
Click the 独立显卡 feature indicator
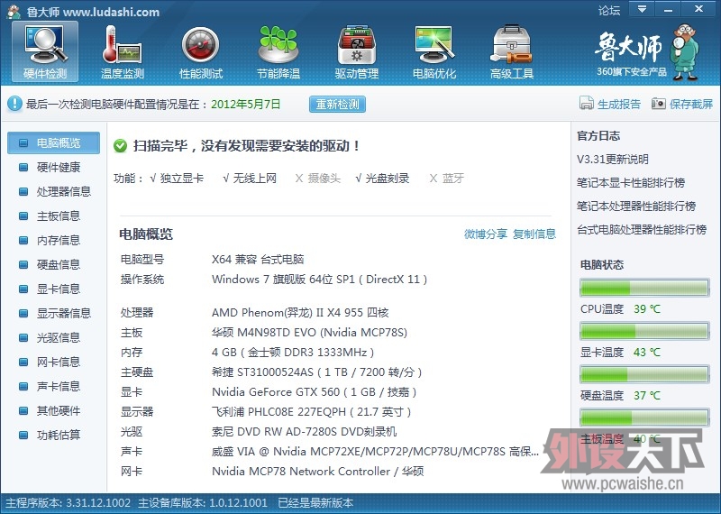[177, 178]
